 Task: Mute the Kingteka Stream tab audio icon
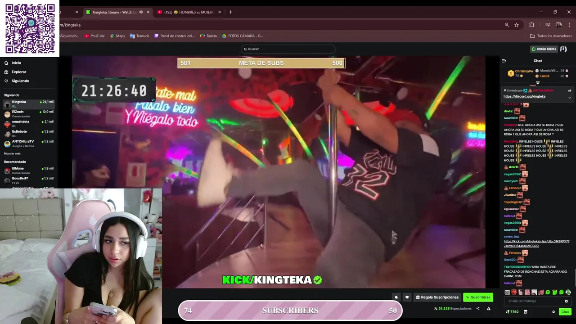pyautogui.click(x=141, y=12)
